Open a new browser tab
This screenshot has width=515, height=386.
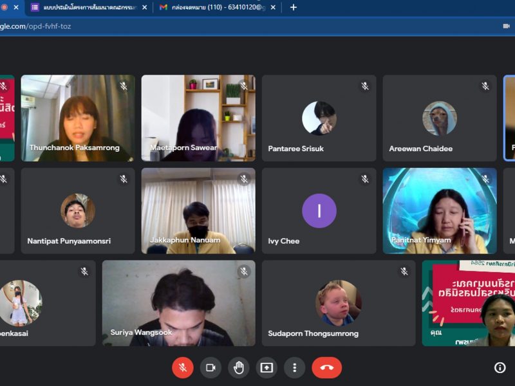(294, 7)
